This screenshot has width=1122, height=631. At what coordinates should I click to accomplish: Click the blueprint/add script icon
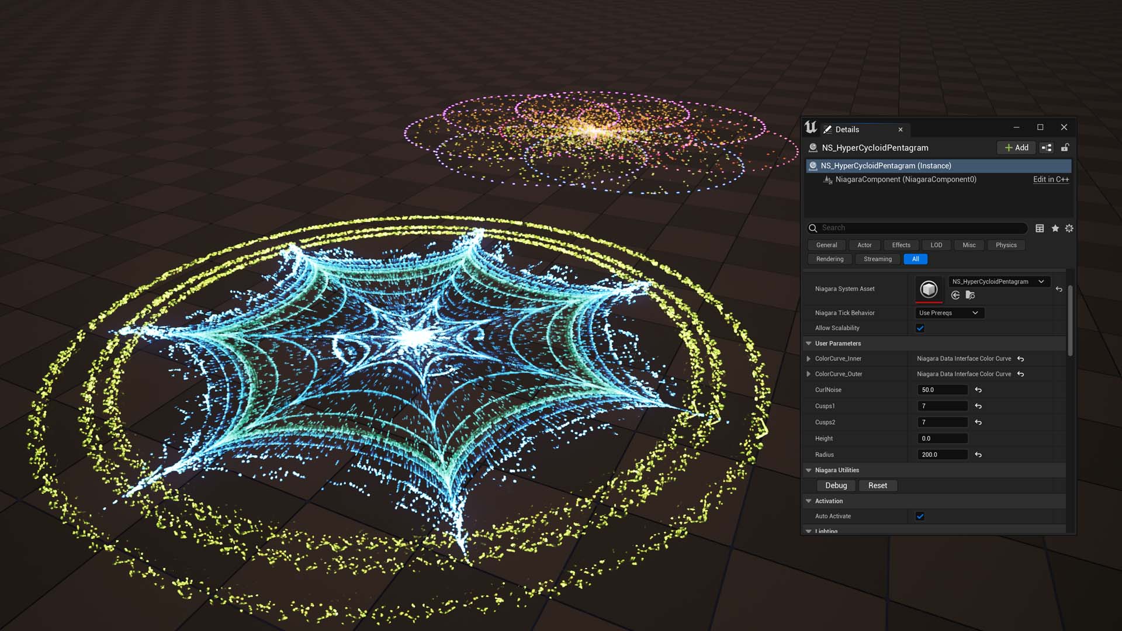click(x=1047, y=148)
